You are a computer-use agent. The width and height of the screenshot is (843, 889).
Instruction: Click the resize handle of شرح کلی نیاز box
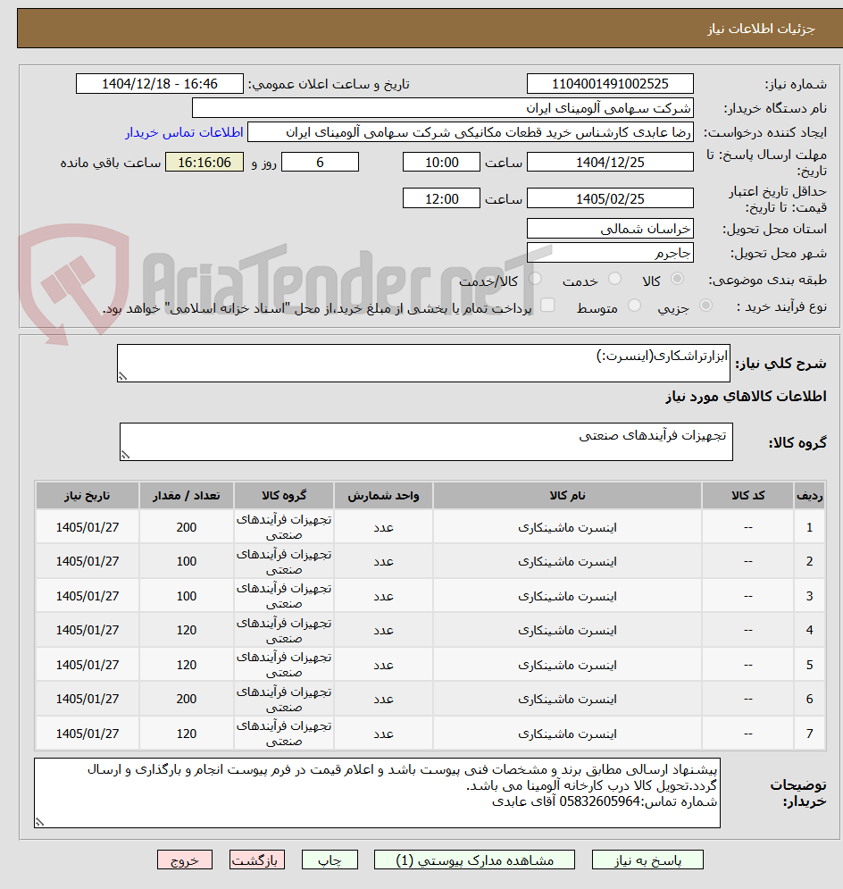[x=122, y=376]
